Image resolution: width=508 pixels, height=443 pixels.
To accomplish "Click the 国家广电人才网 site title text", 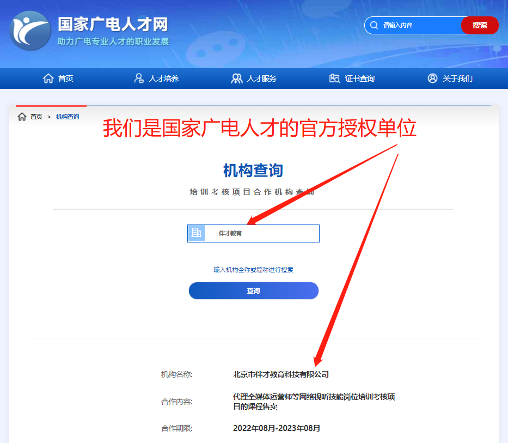I will click(x=113, y=25).
